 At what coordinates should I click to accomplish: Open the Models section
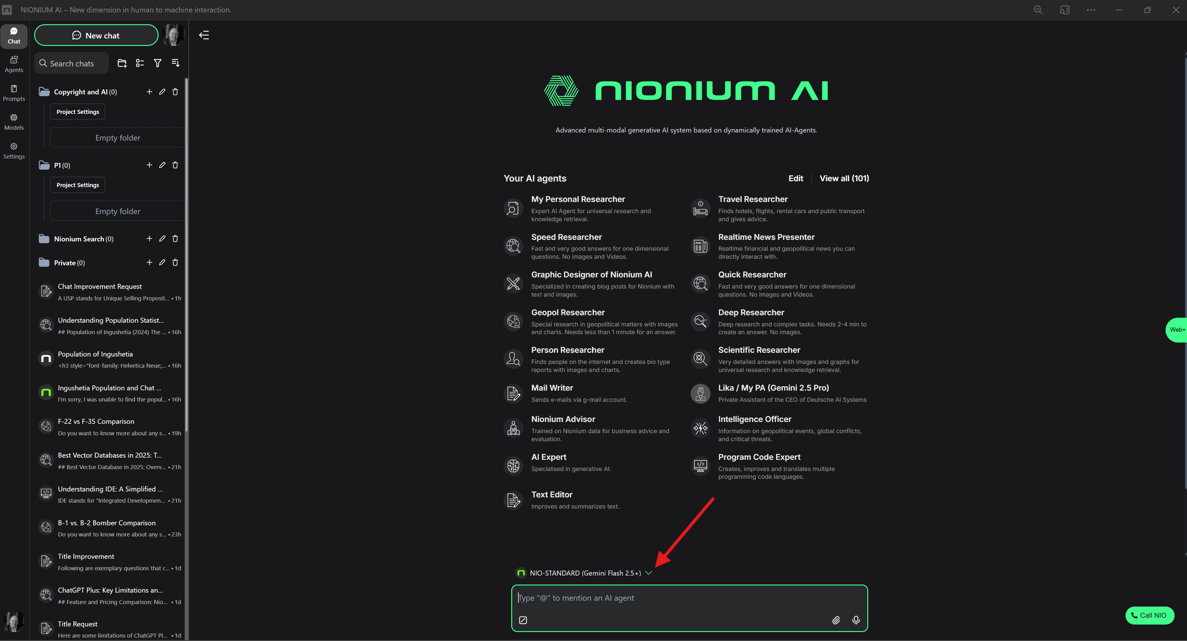(x=14, y=121)
